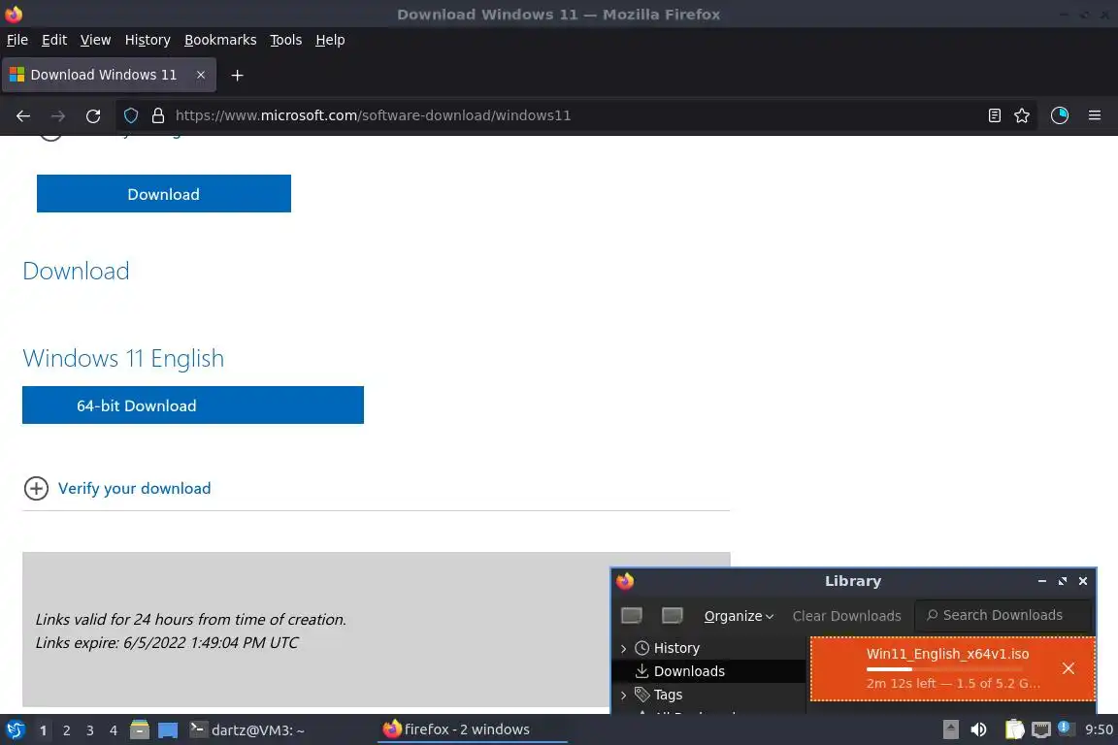Select History in Library sidebar

click(676, 648)
